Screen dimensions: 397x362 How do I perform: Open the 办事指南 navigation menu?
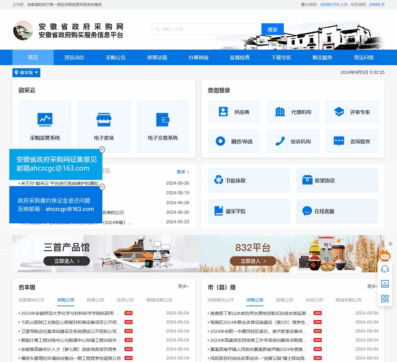(198, 57)
